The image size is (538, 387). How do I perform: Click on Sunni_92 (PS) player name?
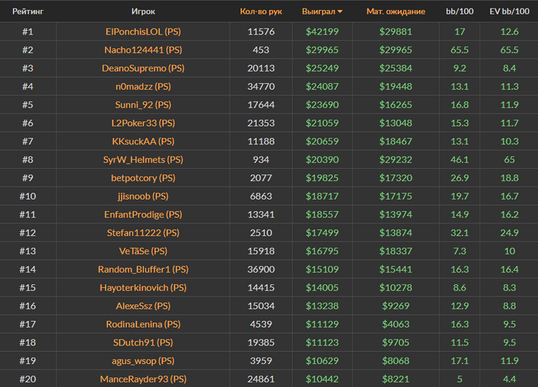(x=143, y=105)
